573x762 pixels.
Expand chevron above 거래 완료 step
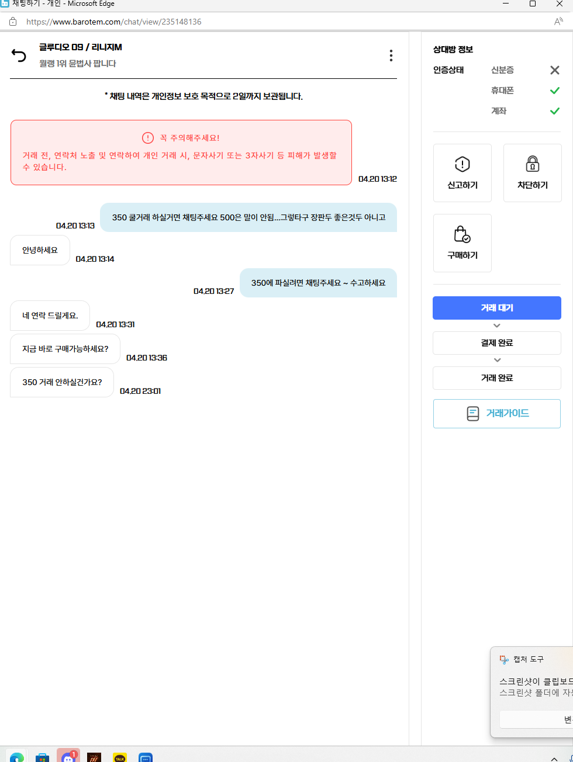pos(496,360)
